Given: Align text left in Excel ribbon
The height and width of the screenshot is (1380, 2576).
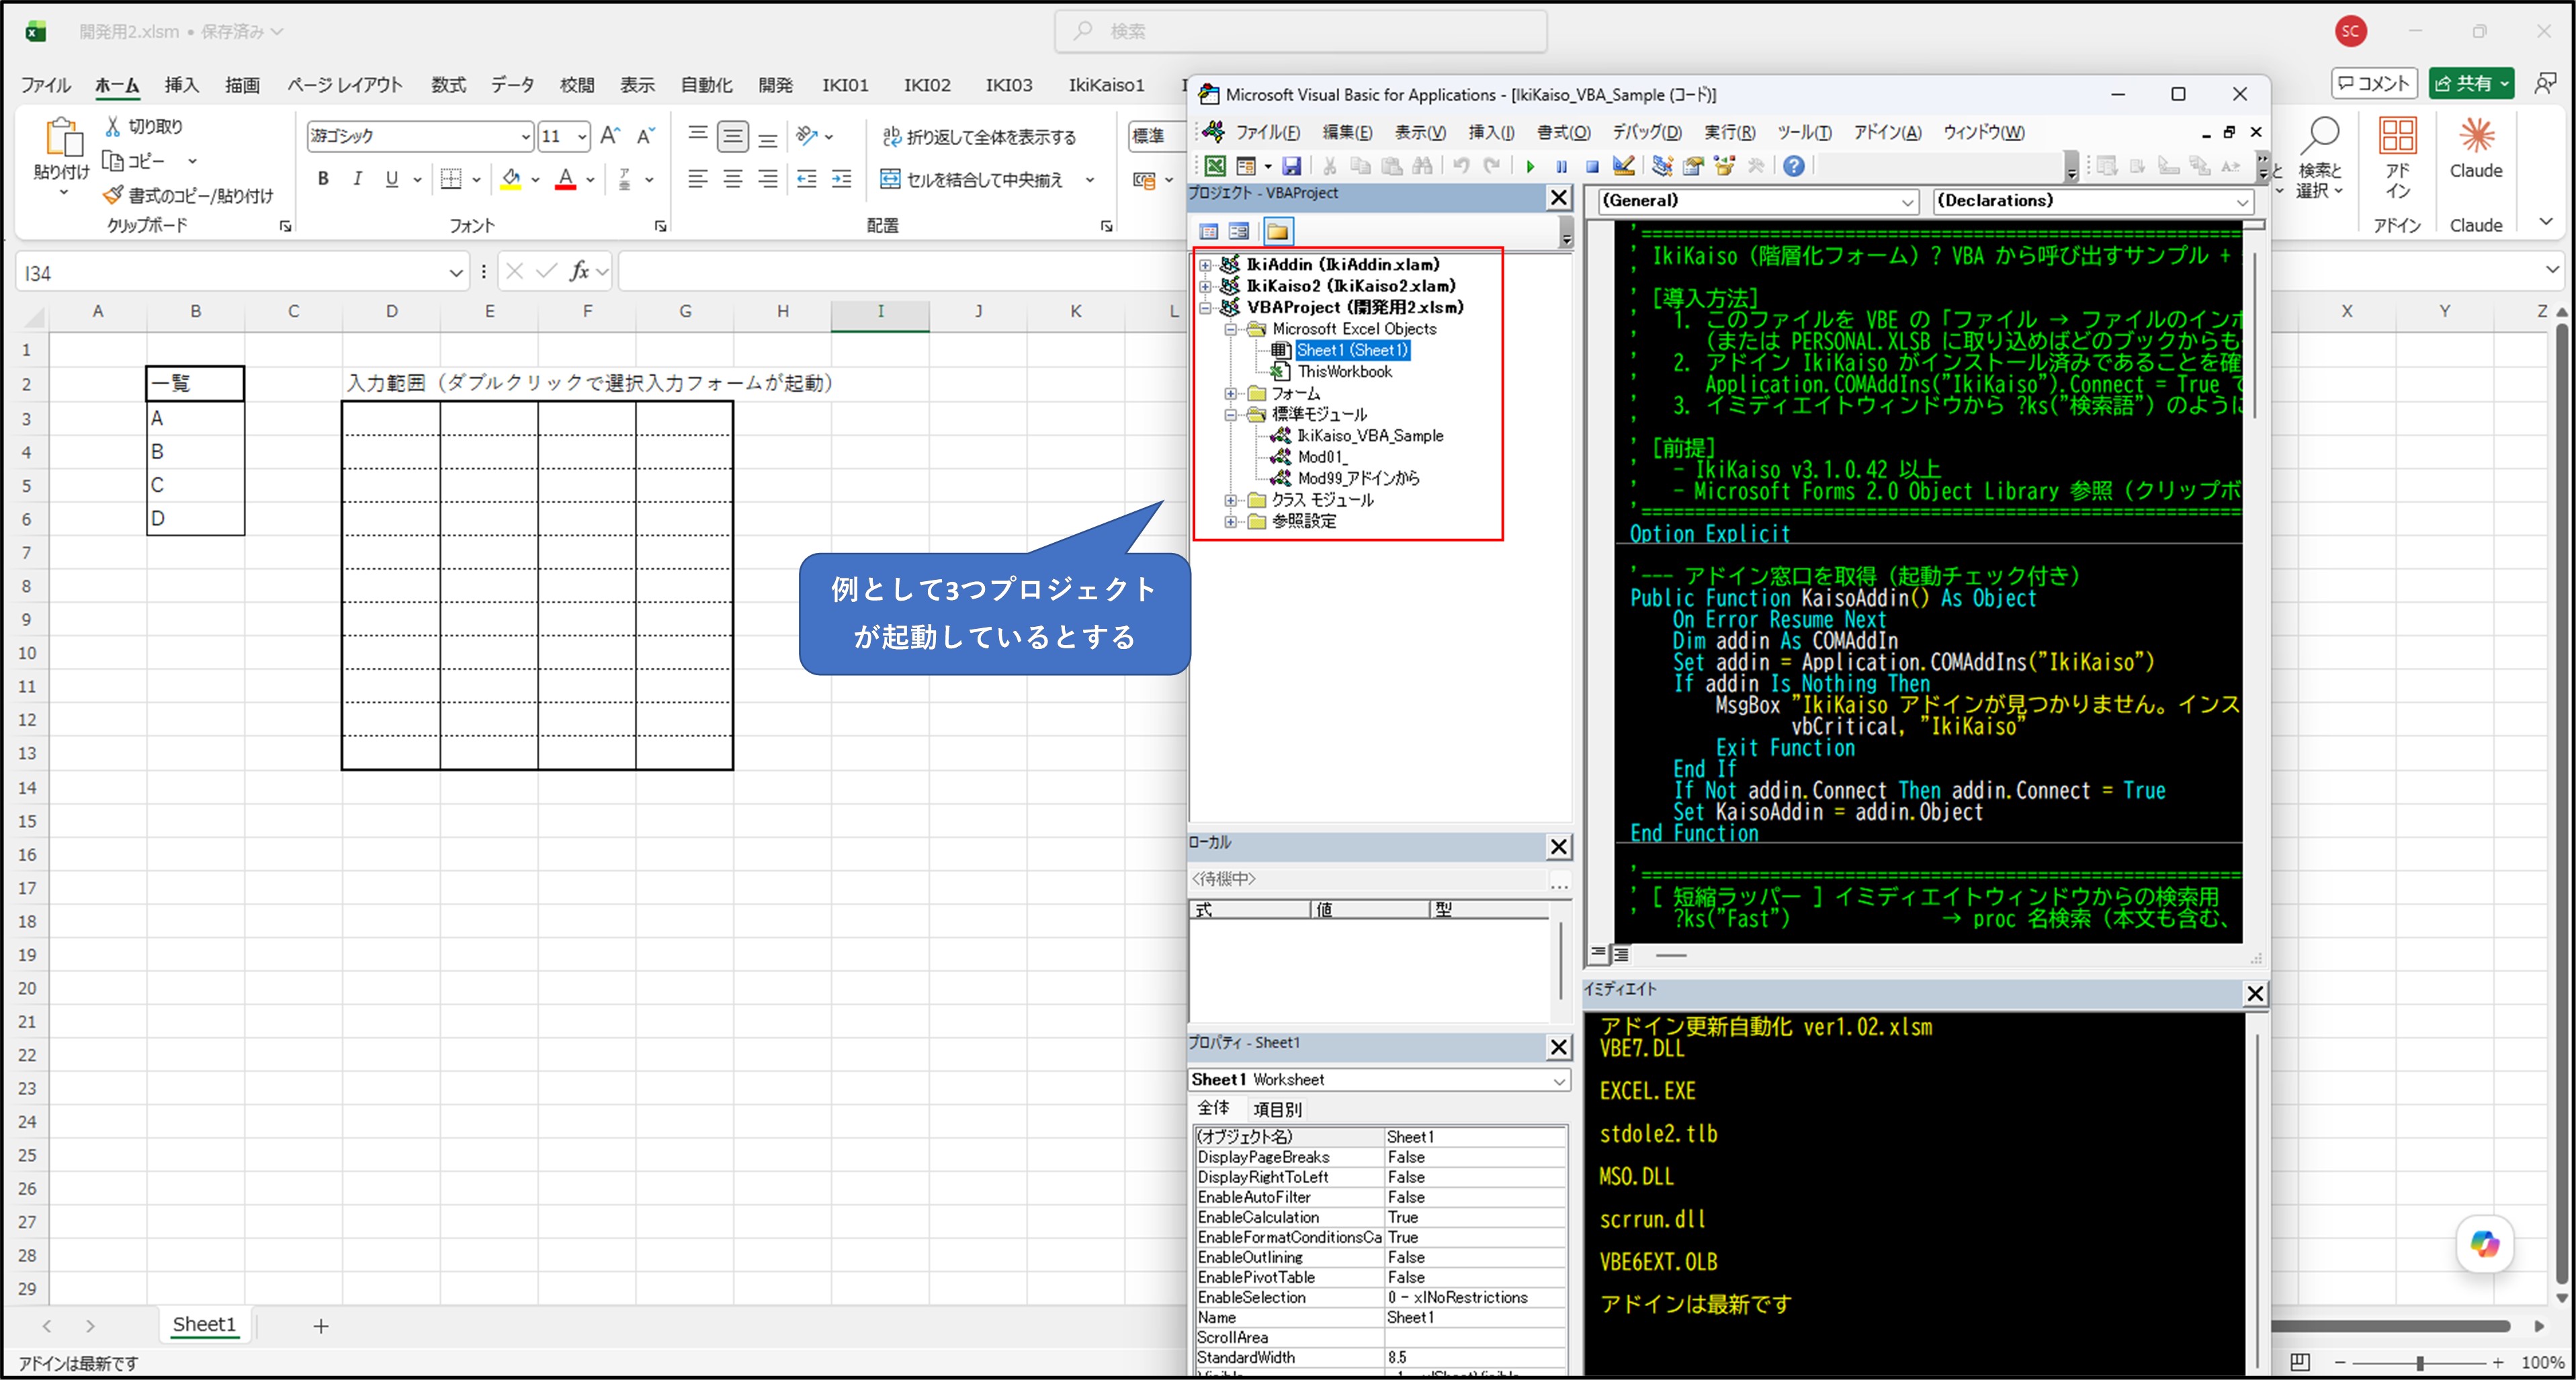Looking at the screenshot, I should pyautogui.click(x=698, y=179).
